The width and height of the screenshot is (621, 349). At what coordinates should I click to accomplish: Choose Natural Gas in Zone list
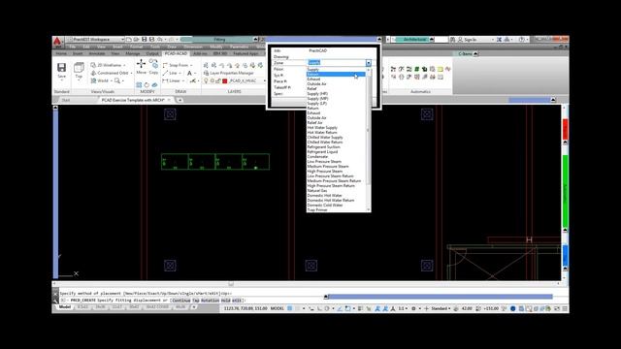pos(317,191)
